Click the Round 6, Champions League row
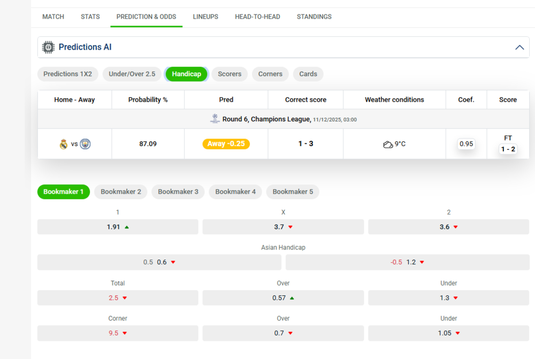Image resolution: width=535 pixels, height=359 pixels. pos(283,119)
